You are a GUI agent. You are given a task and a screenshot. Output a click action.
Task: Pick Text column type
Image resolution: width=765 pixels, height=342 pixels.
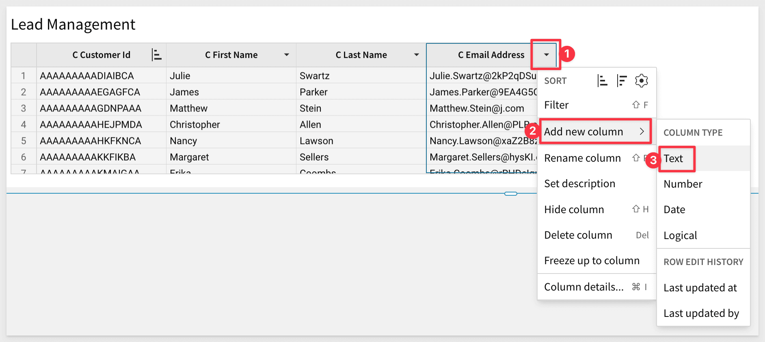[674, 158]
